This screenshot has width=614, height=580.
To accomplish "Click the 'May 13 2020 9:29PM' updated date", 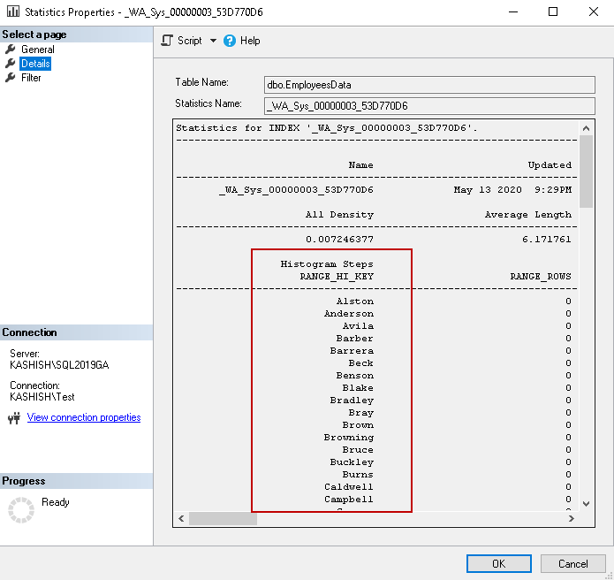I will (512, 190).
